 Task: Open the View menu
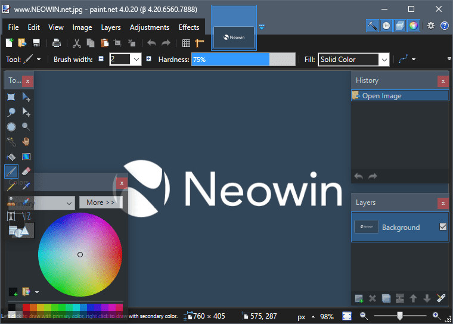click(56, 27)
